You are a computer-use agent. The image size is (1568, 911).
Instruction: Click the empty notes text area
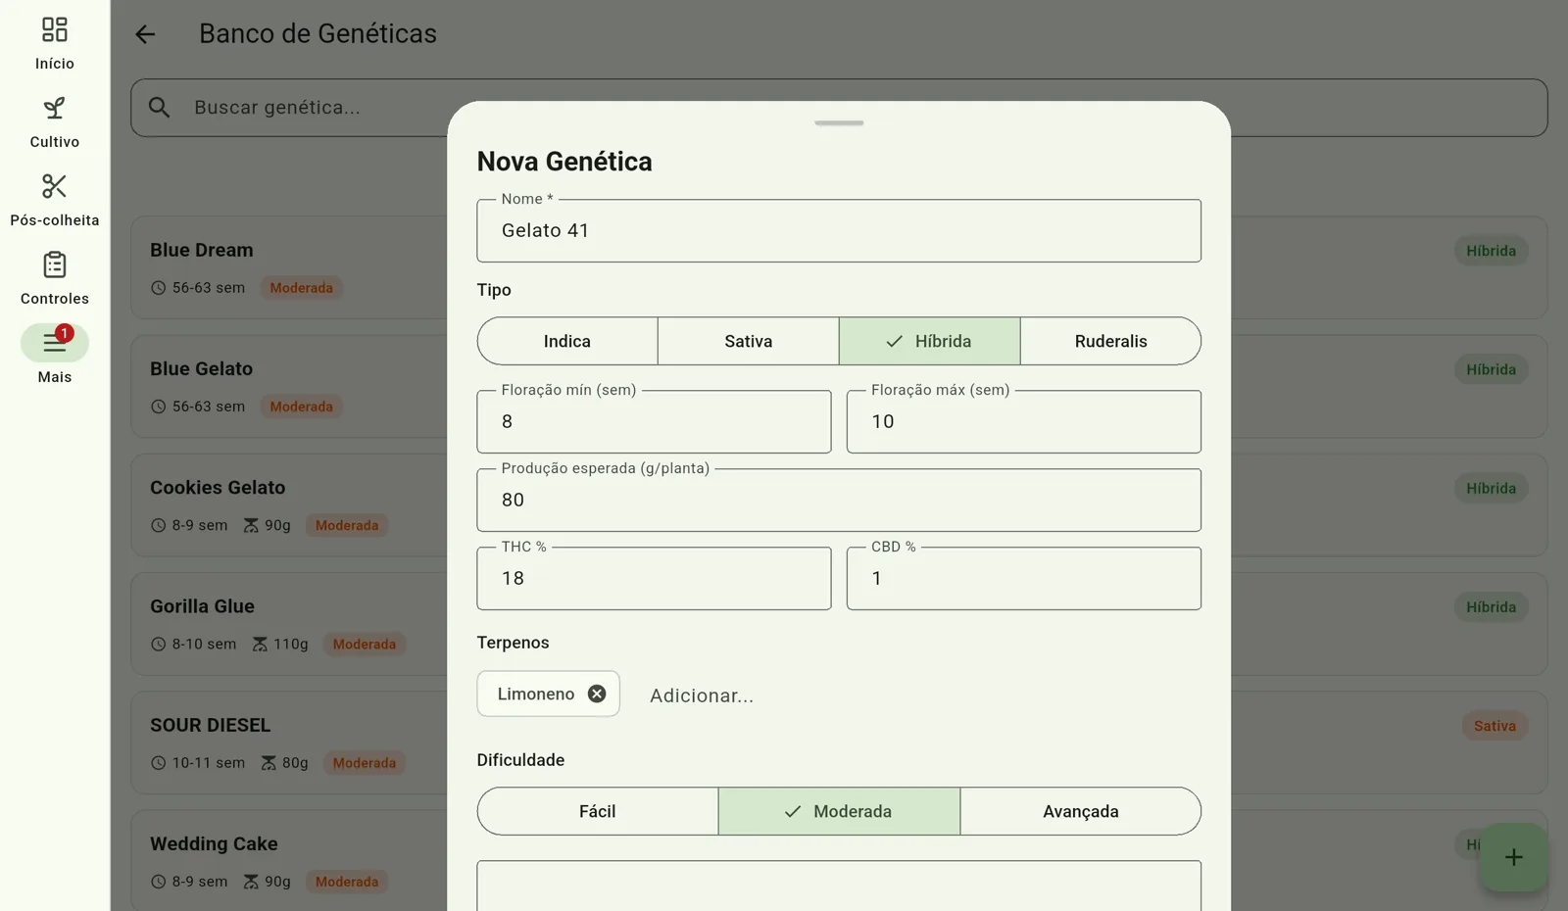(839, 886)
